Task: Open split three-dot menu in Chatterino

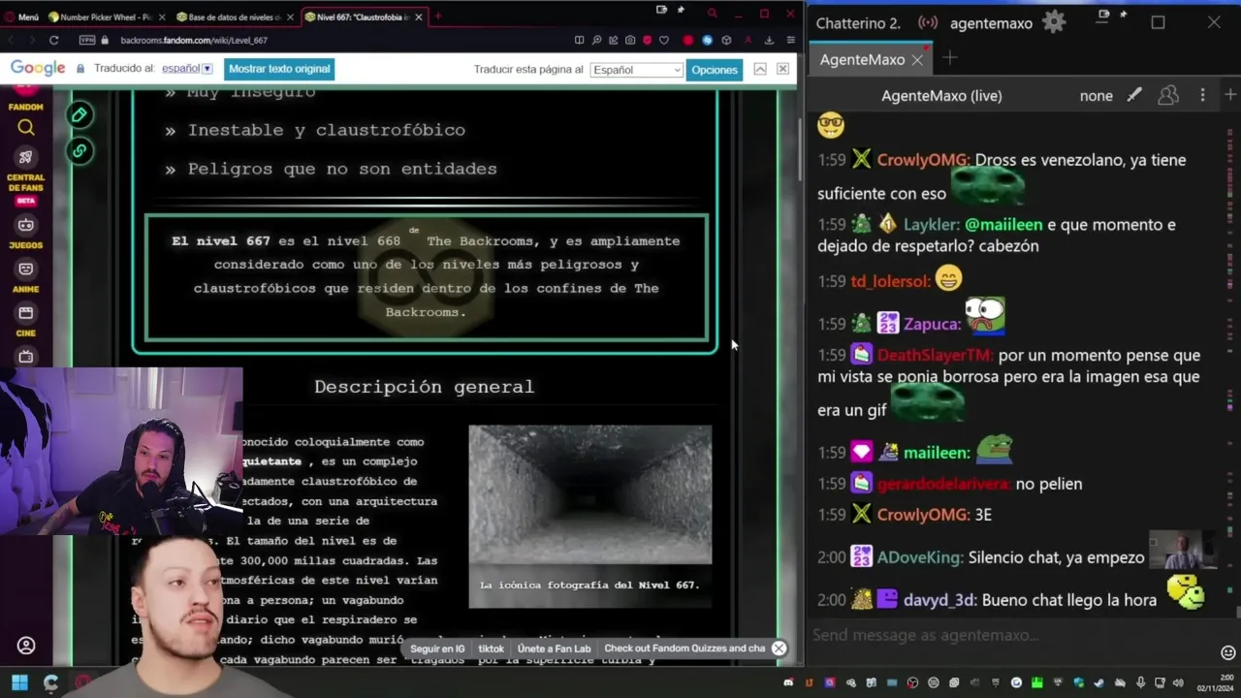Action: [1202, 95]
